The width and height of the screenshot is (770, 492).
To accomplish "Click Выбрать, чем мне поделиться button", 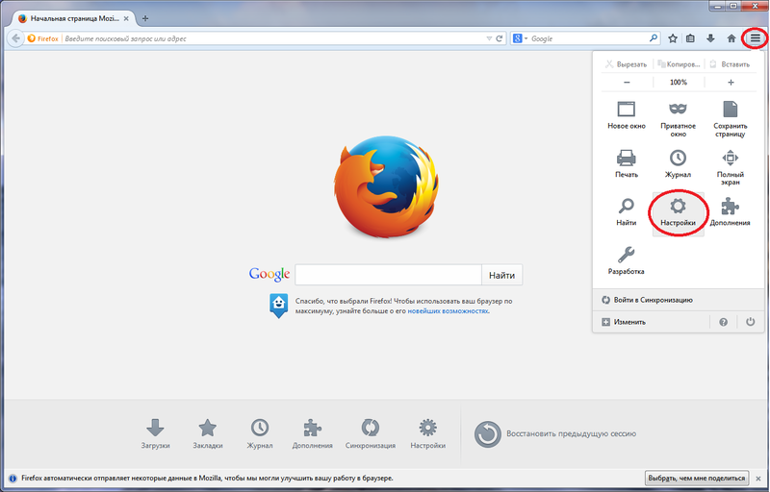I will tap(696, 478).
